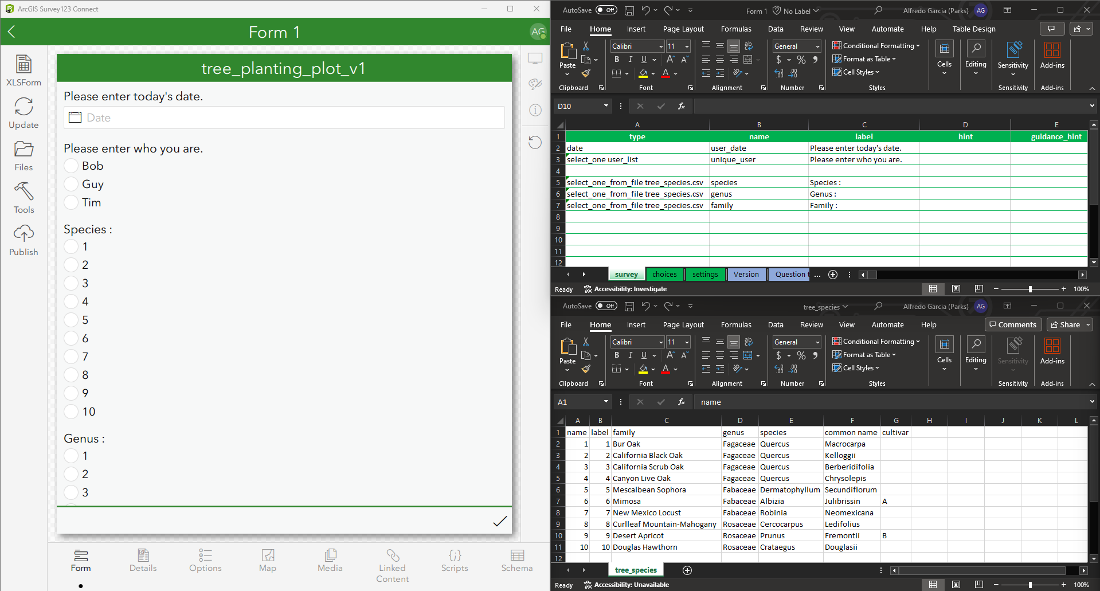Open the Files folder icon
This screenshot has height=591, width=1100.
[x=24, y=149]
